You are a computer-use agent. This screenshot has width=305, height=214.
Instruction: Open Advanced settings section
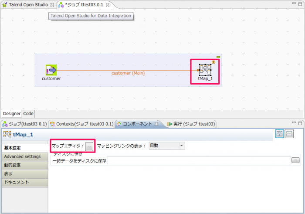[x=25, y=156]
